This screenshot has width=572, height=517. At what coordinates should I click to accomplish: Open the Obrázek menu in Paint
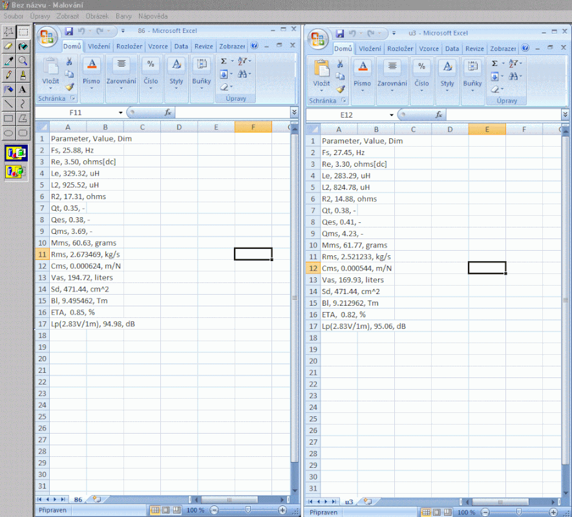[97, 16]
